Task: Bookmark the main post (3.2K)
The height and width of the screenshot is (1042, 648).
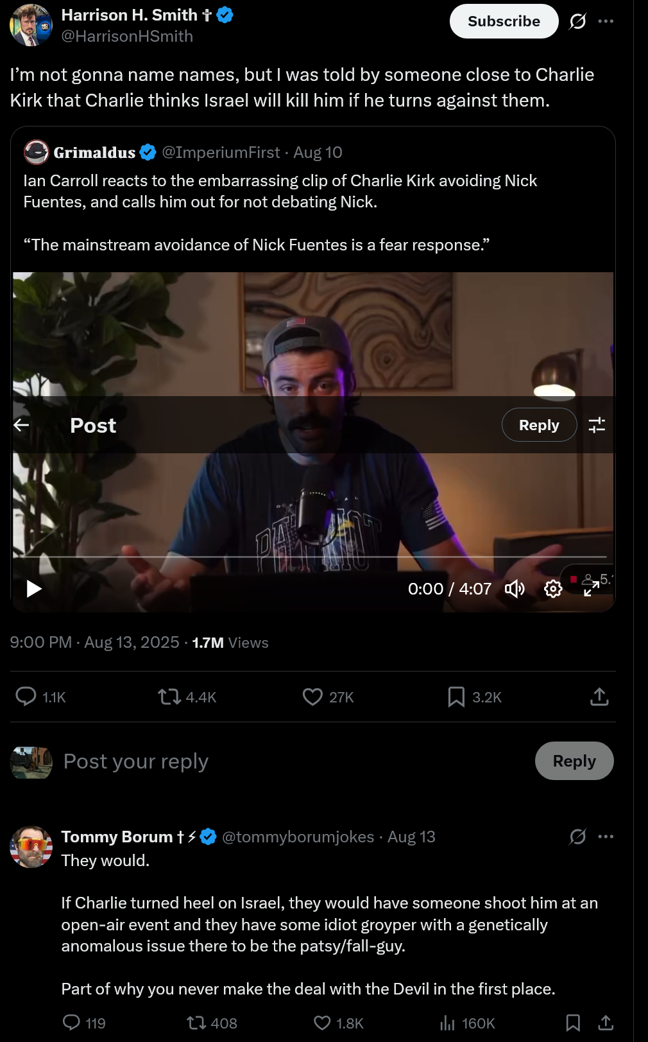Action: [456, 697]
